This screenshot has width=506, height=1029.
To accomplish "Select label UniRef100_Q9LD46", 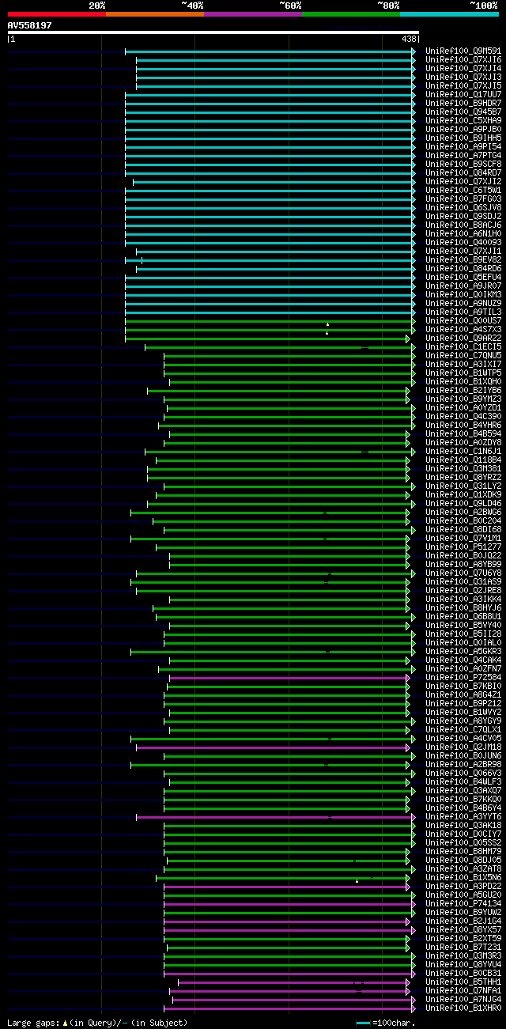I will tap(463, 504).
